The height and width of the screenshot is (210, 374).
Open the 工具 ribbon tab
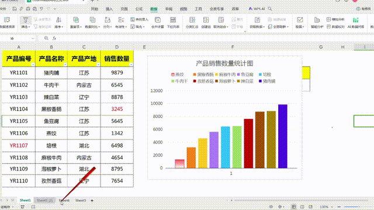[x=199, y=9]
